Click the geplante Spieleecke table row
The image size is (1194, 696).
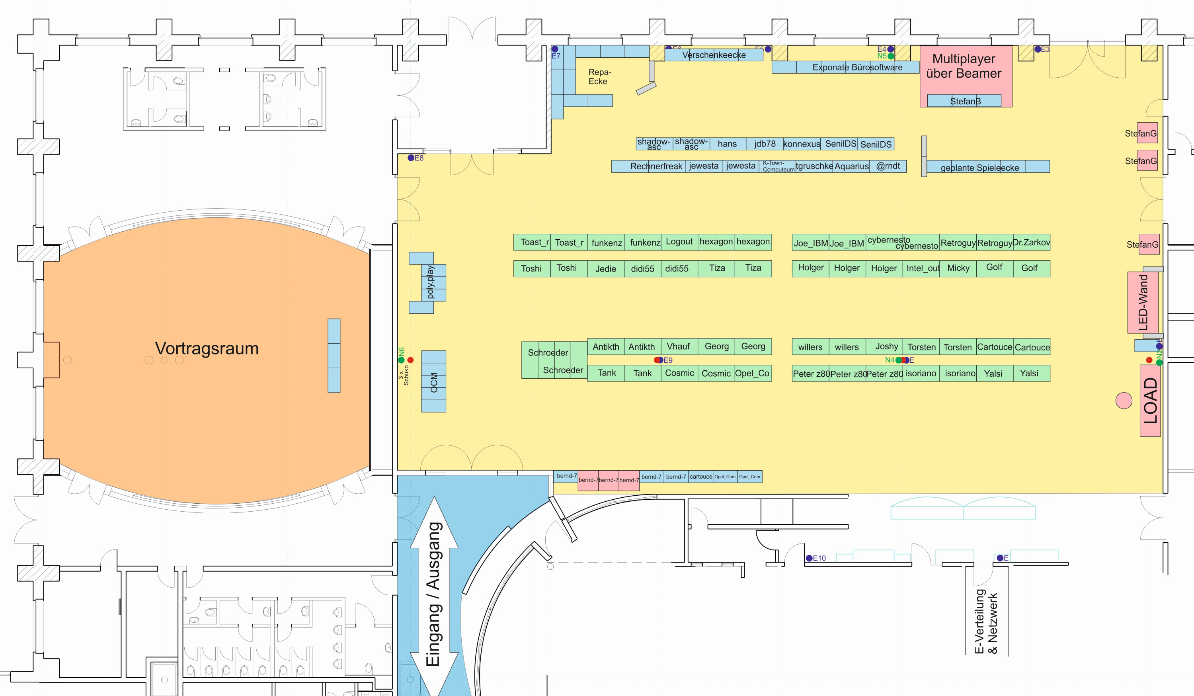pyautogui.click(x=988, y=166)
